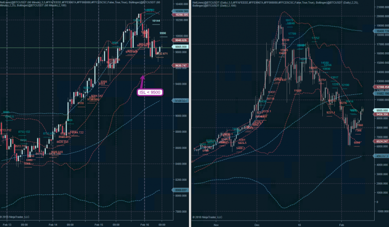The height and width of the screenshot is (227, 389).
Task: Select the 18400.72 marker on the daily chart
Action: tap(381, 31)
